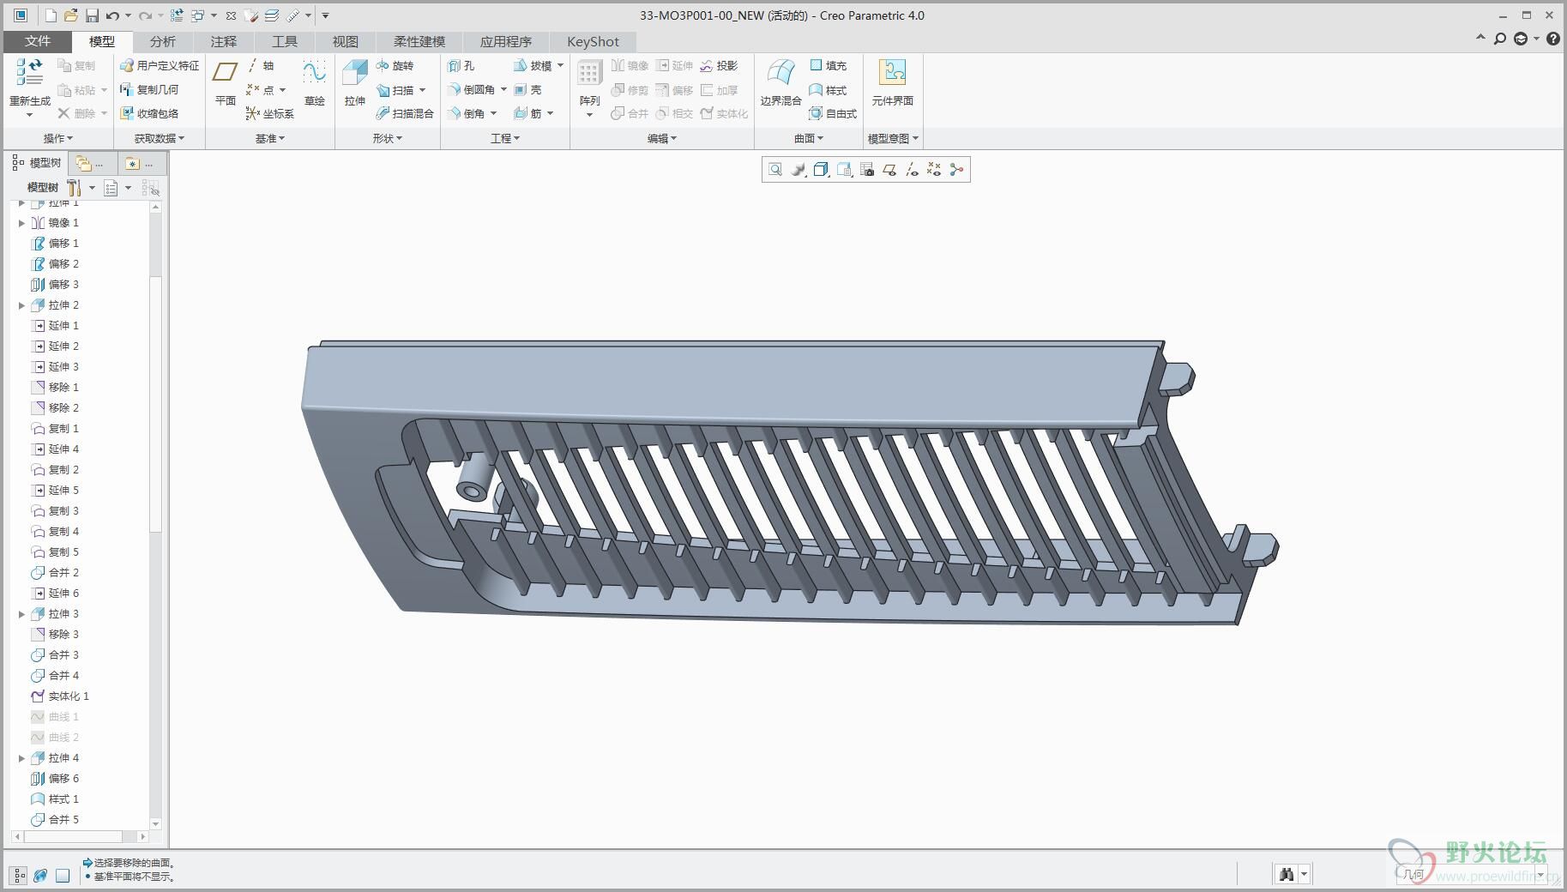This screenshot has height=892, width=1567.
Task: Expand the 拉伸 2 tree node
Action: point(21,305)
